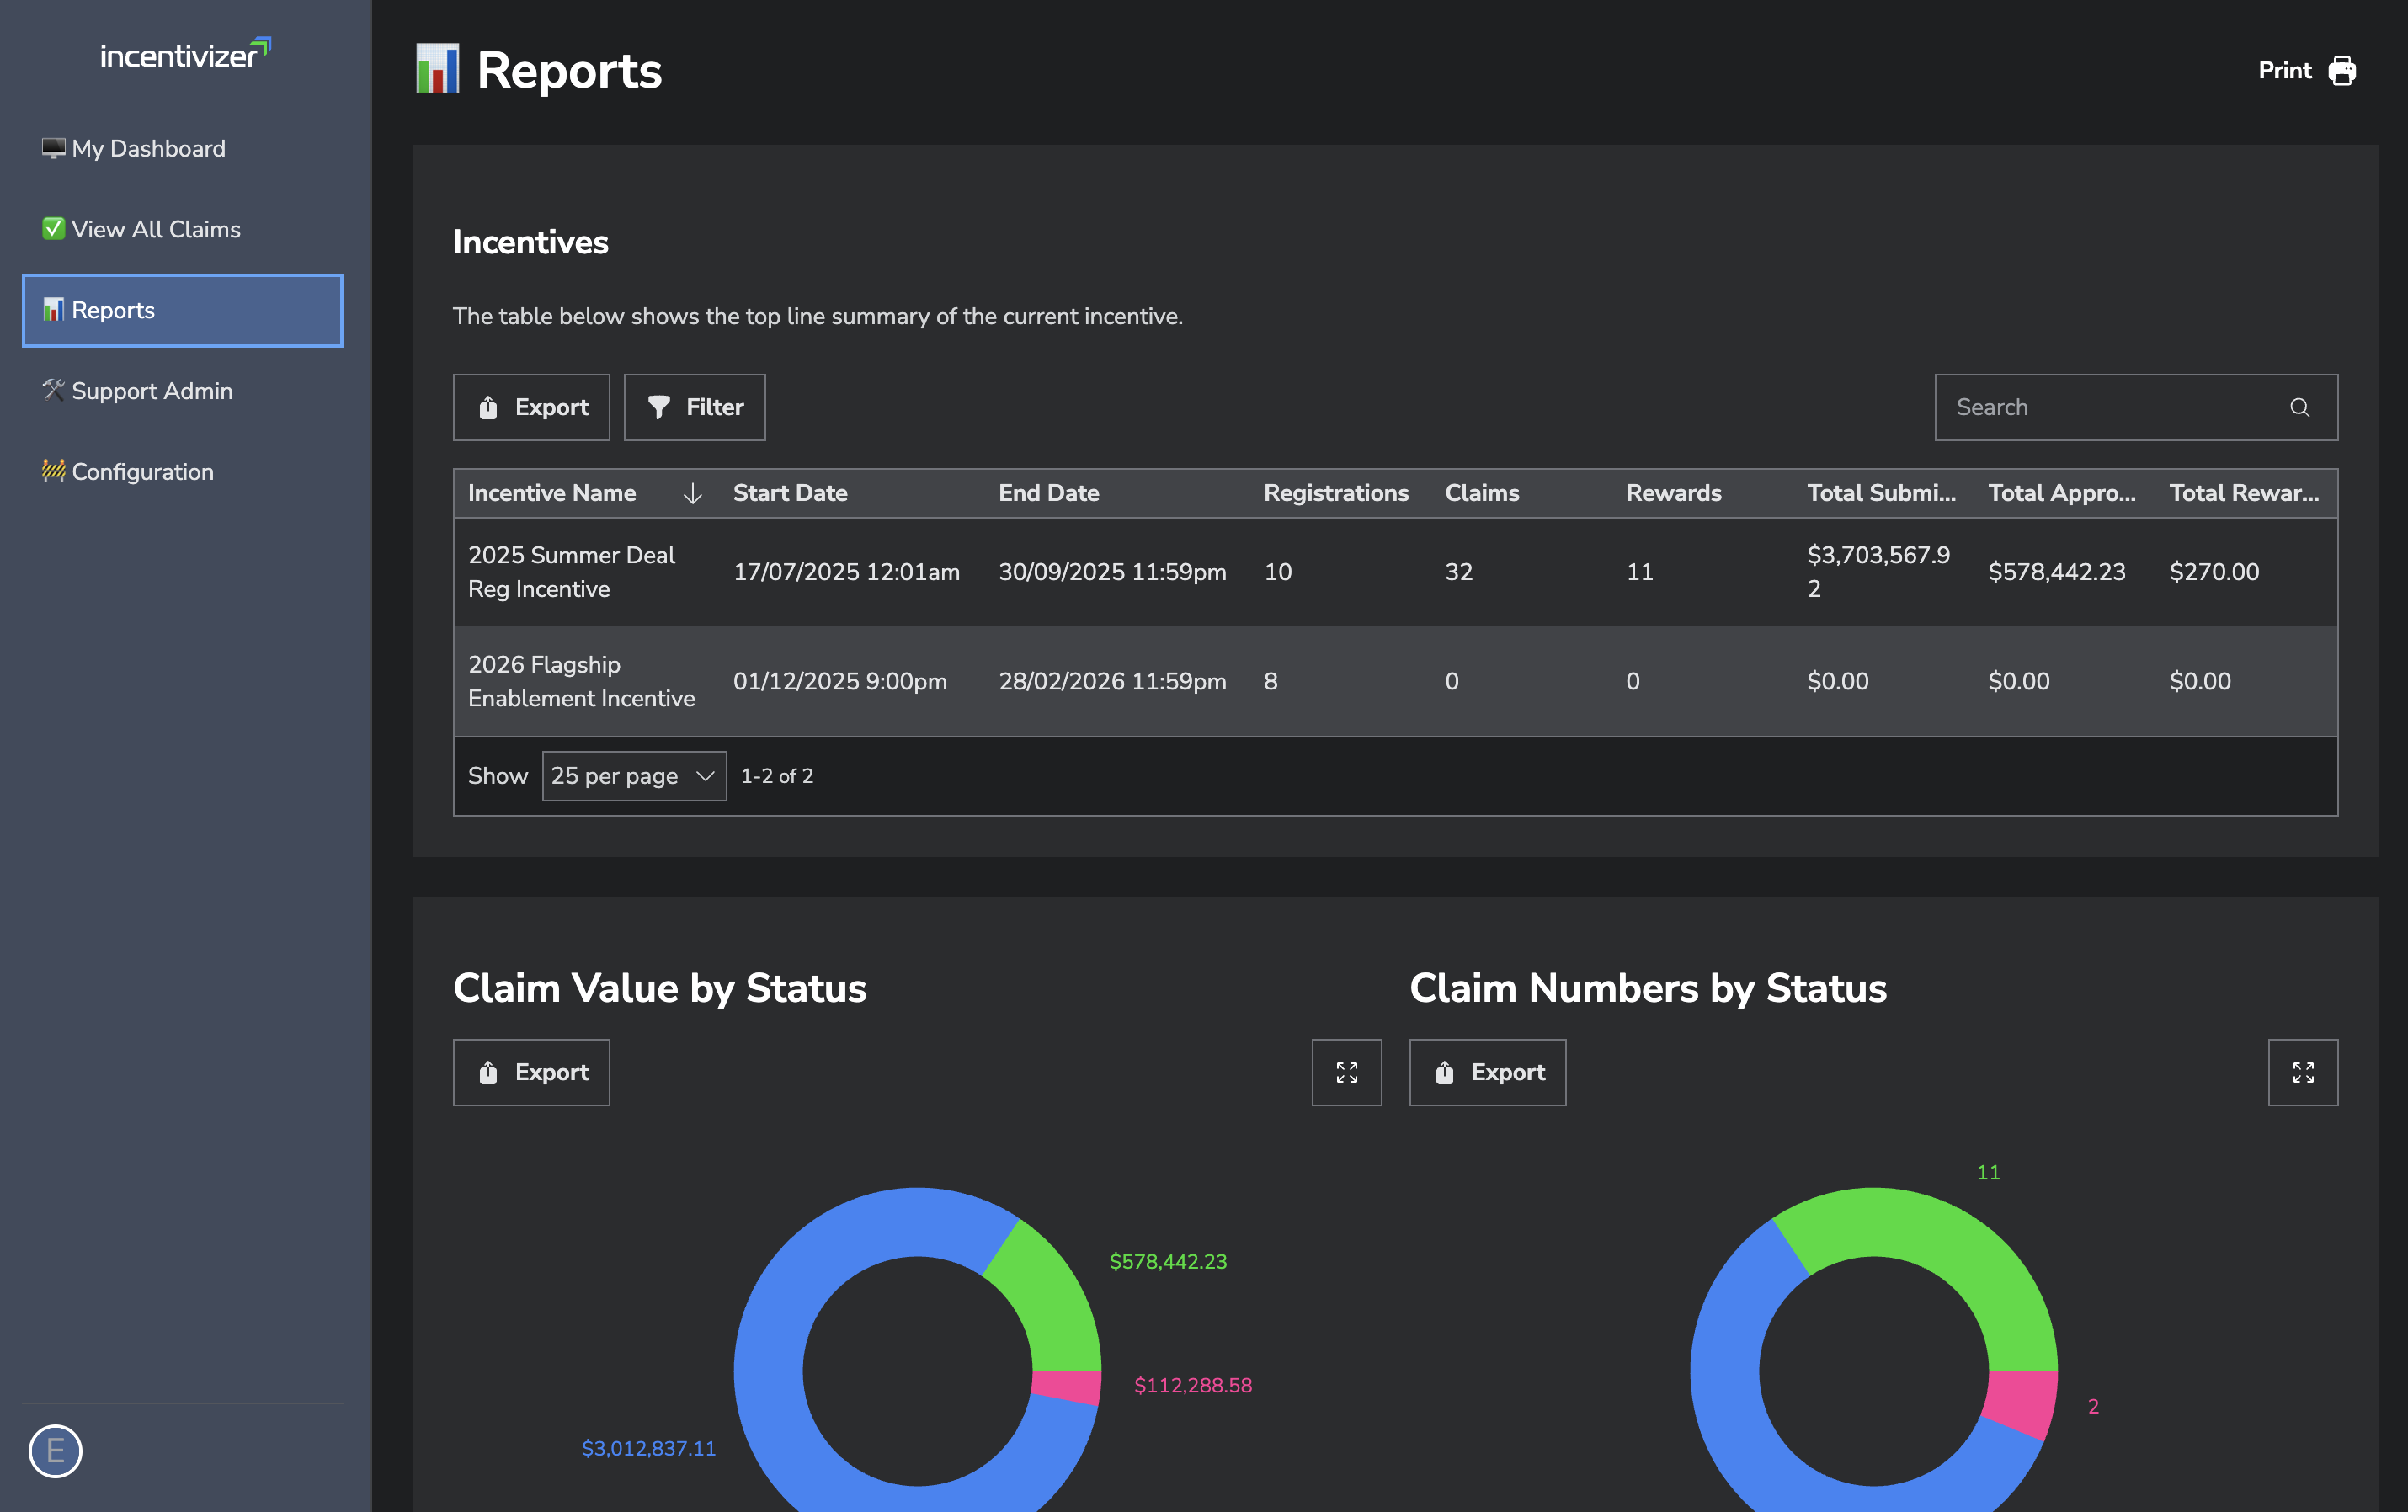Export the Claim Value by Status chart

click(531, 1072)
